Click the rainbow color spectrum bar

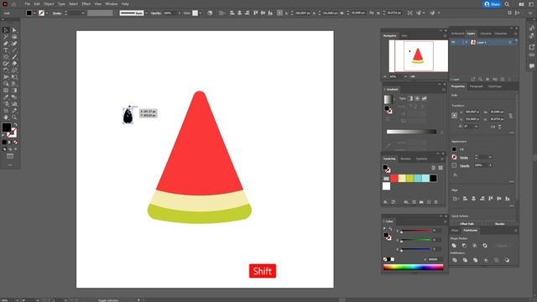pyautogui.click(x=413, y=268)
